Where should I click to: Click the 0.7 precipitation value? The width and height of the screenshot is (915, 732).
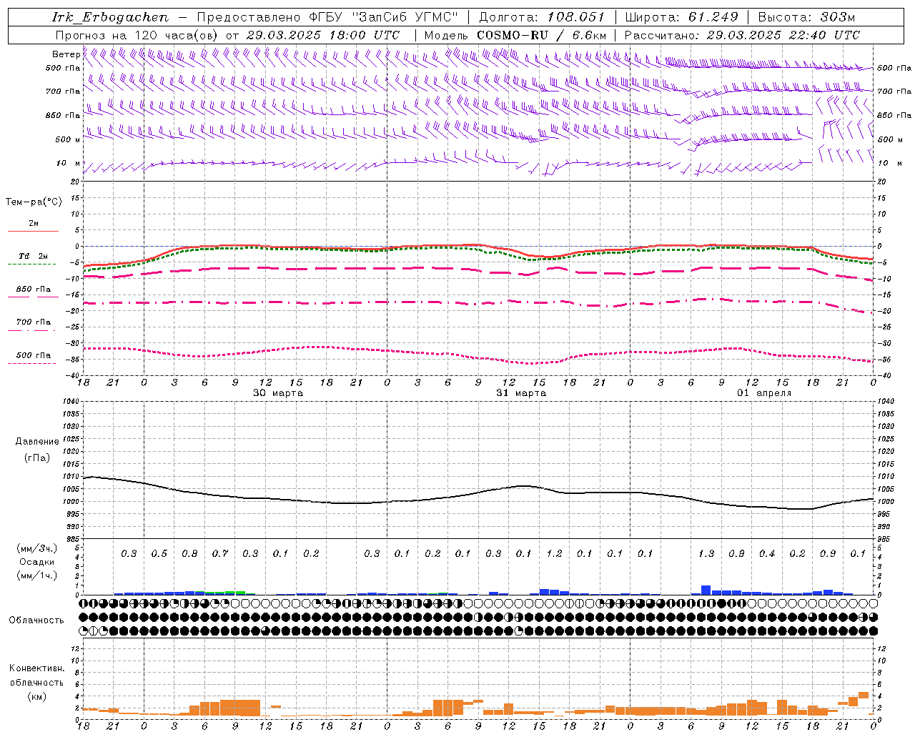tap(219, 553)
